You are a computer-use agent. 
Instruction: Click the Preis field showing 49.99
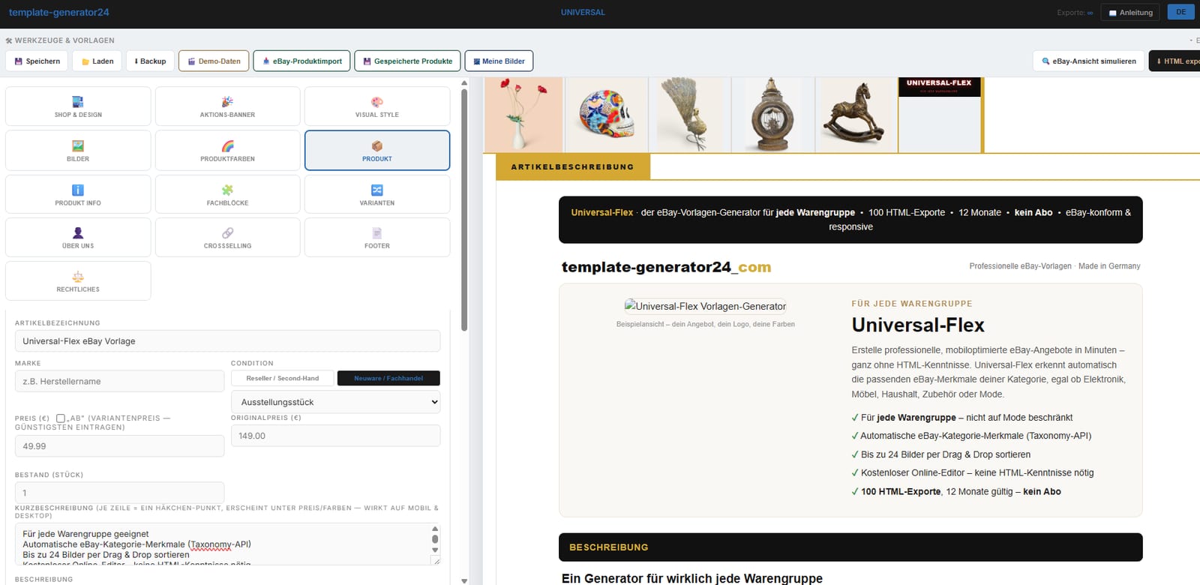click(119, 446)
